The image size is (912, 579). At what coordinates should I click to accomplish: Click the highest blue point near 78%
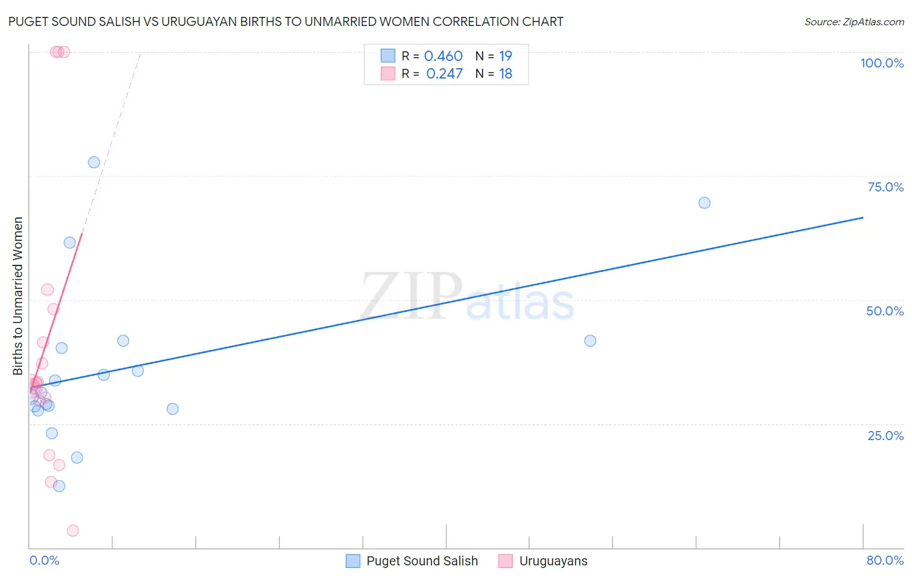point(94,162)
